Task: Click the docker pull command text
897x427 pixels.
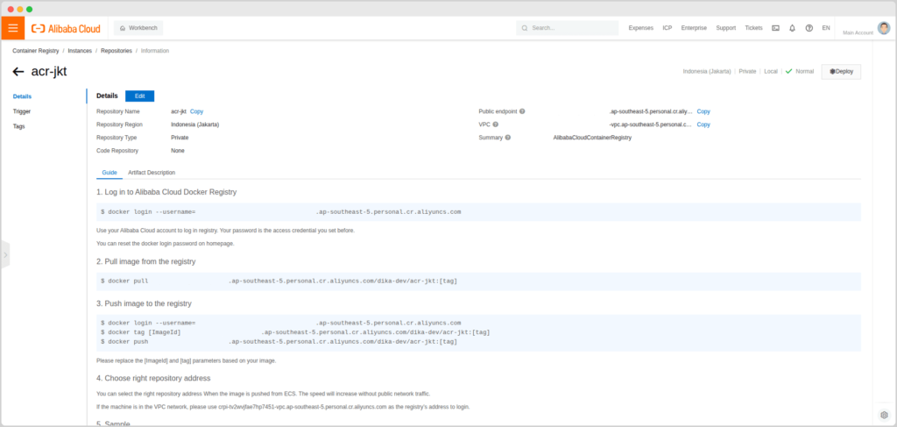Action: click(x=279, y=281)
